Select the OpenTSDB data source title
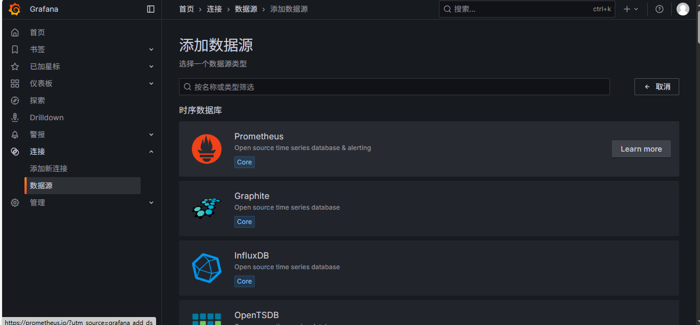The width and height of the screenshot is (700, 325). [256, 315]
